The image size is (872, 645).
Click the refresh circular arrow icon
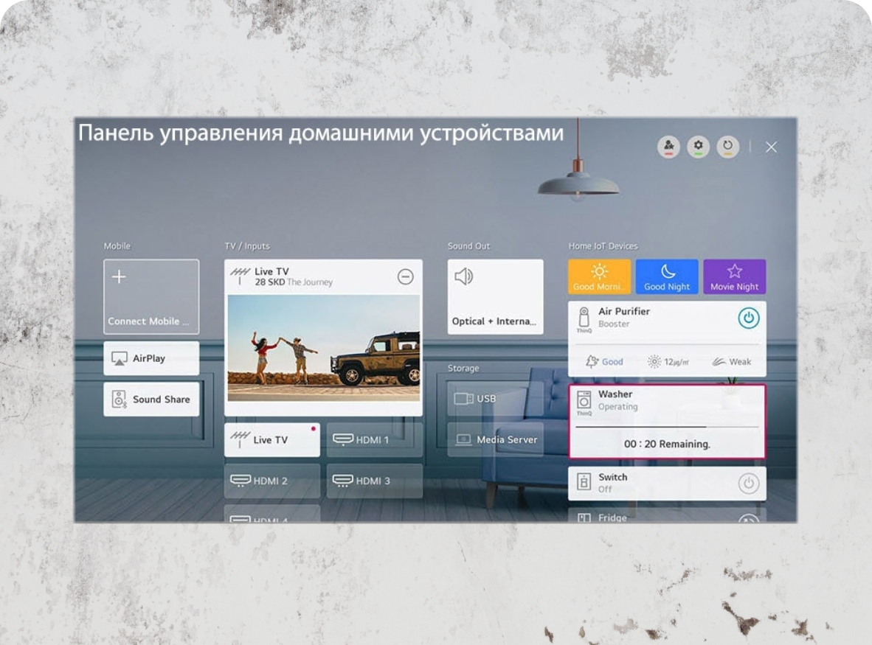[x=727, y=147]
